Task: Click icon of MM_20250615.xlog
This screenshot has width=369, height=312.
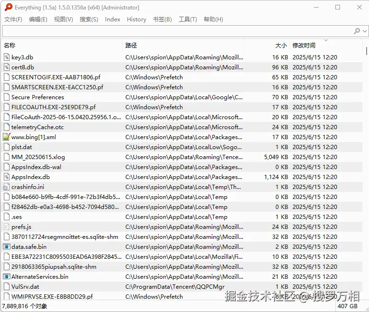Action: click(7, 157)
